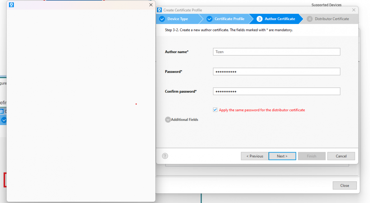The width and height of the screenshot is (370, 203).
Task: Proceed with the Next button
Action: (x=282, y=156)
